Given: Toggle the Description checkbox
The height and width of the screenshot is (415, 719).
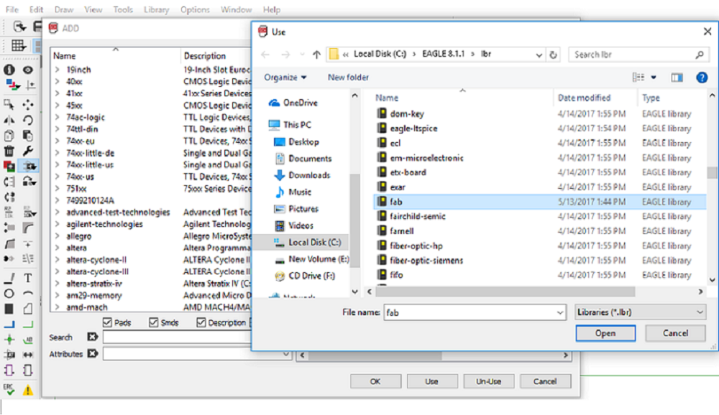Looking at the screenshot, I should coord(201,322).
